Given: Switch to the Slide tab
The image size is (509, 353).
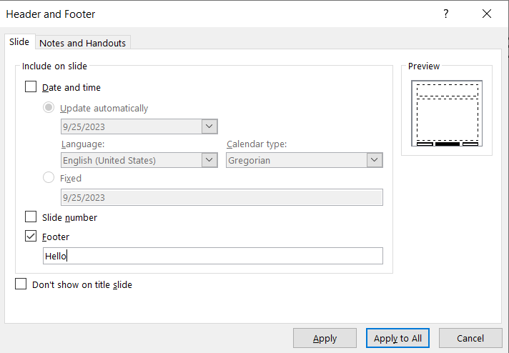Looking at the screenshot, I should pyautogui.click(x=19, y=42).
